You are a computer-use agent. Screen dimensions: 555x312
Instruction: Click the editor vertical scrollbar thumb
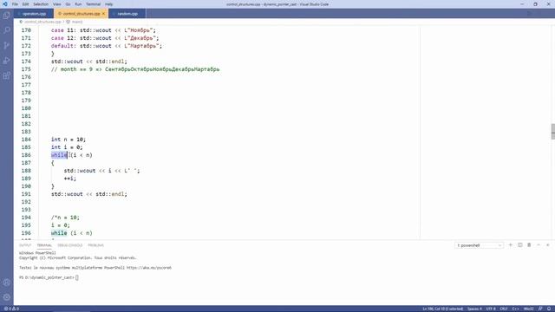(x=553, y=131)
